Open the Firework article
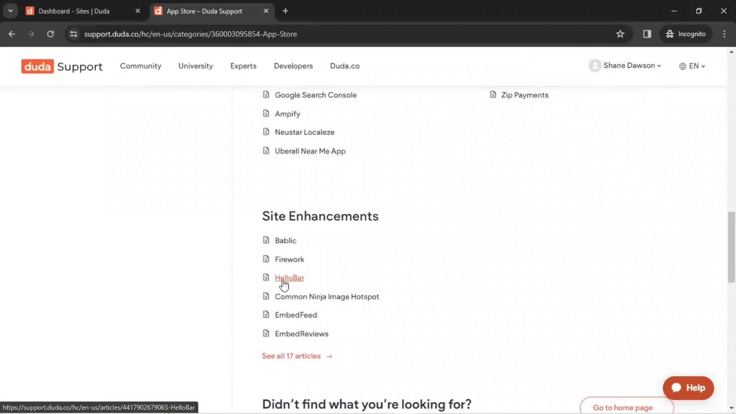 [289, 260]
